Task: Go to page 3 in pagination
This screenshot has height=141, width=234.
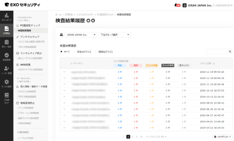Action: tap(137, 137)
